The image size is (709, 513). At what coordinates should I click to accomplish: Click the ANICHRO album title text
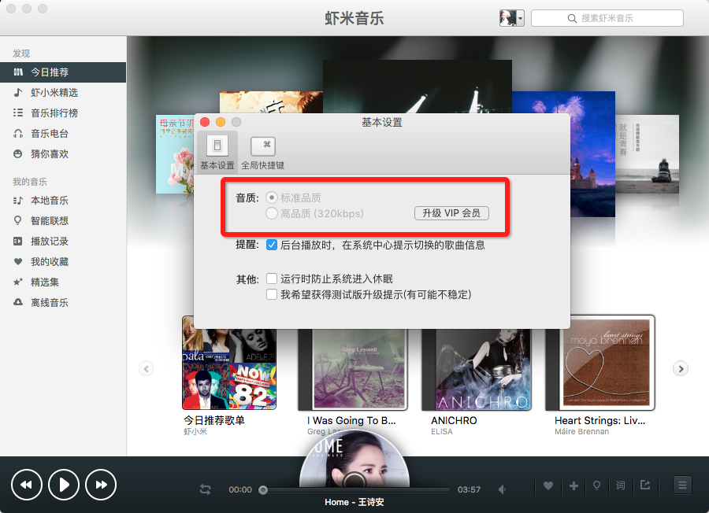click(454, 420)
